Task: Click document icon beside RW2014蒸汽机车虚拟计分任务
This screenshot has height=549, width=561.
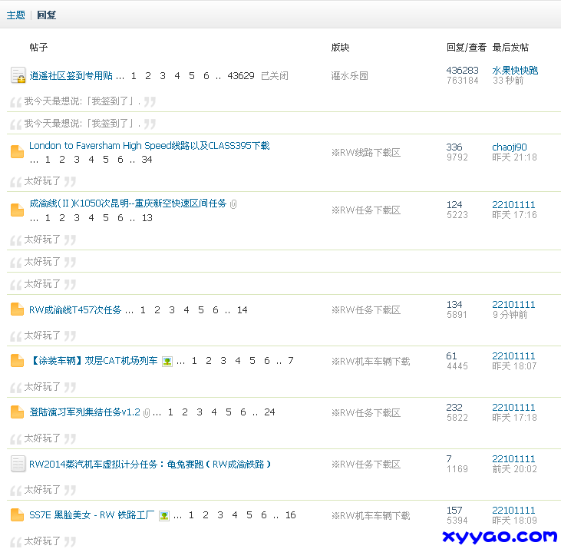Action: pyautogui.click(x=18, y=464)
